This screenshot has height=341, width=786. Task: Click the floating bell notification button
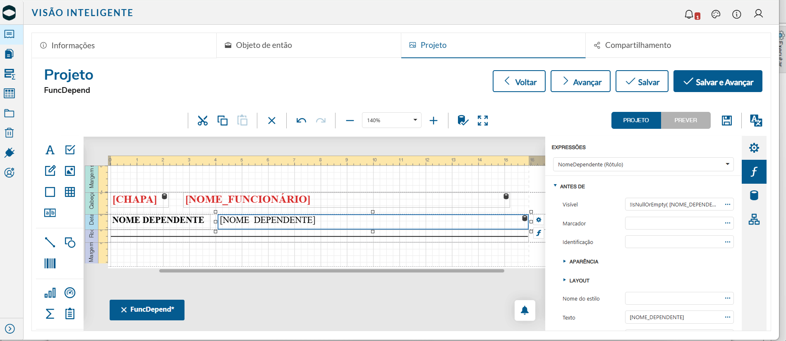525,310
